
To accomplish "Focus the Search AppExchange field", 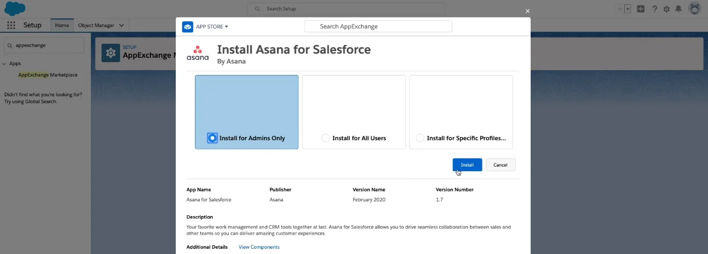I will 378,27.
